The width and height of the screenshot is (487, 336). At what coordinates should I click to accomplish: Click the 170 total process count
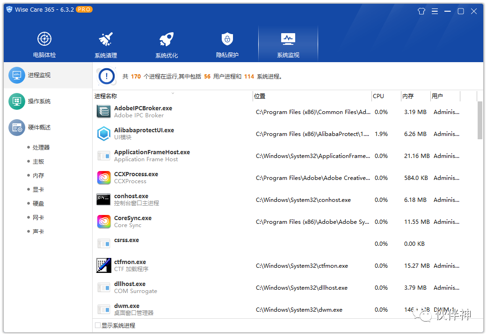click(x=136, y=76)
